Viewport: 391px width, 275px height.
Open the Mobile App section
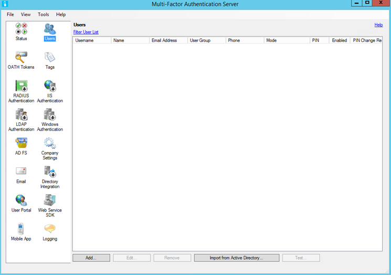tap(21, 232)
